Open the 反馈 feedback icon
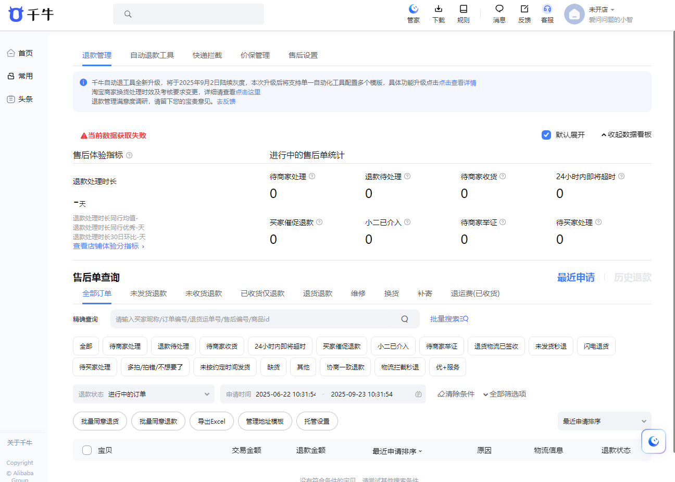This screenshot has height=482, width=675. tap(524, 9)
